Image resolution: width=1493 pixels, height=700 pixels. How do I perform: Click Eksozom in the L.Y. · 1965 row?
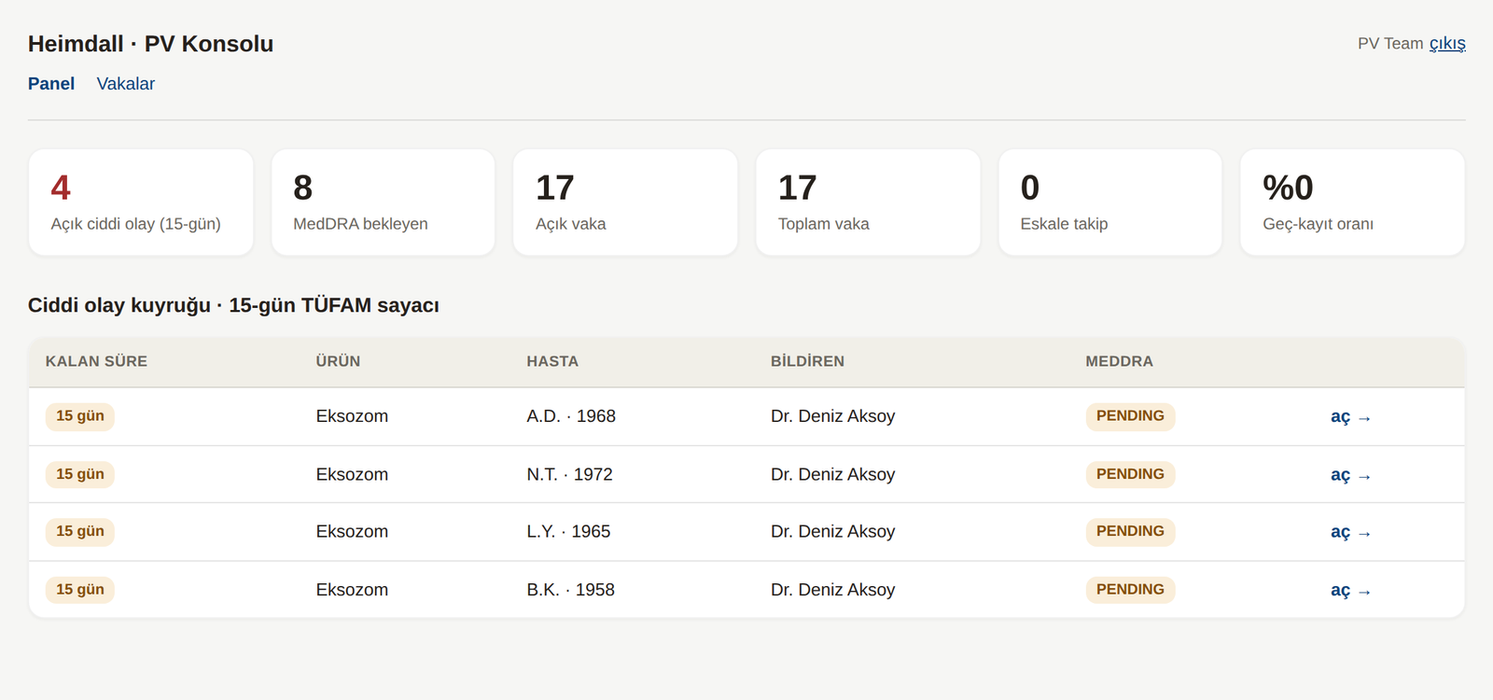coord(352,531)
